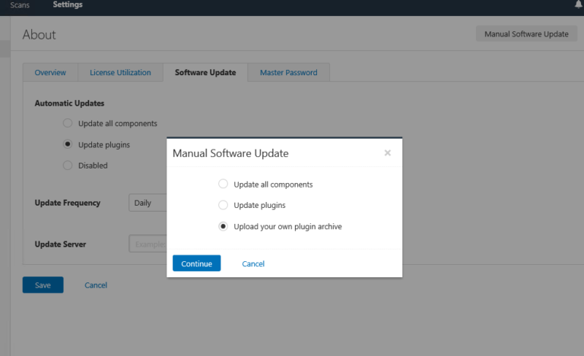This screenshot has width=584, height=356.
Task: Click the Update Server input field
Action: [149, 244]
